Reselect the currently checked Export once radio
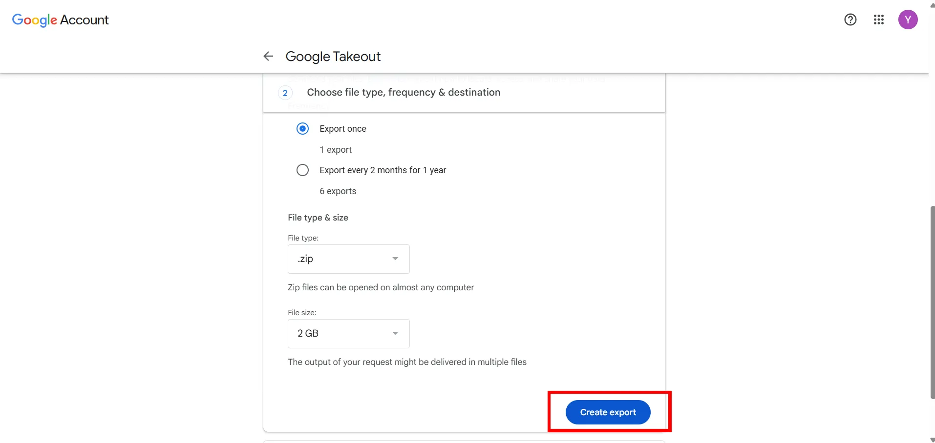Screen dimensions: 935x443 pyautogui.click(x=302, y=128)
